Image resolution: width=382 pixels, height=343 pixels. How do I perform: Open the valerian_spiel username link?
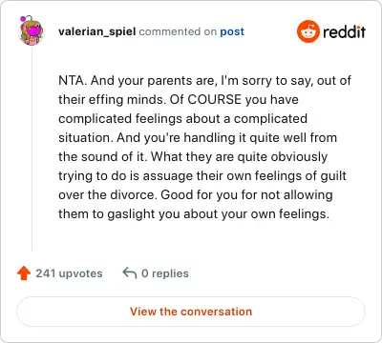coord(97,31)
